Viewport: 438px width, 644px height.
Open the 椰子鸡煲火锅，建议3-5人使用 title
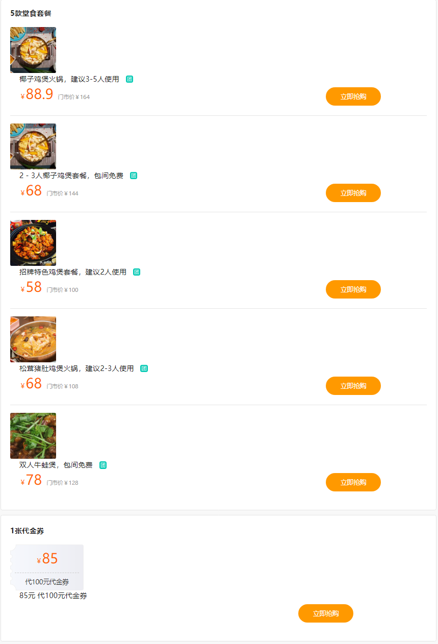click(x=69, y=79)
